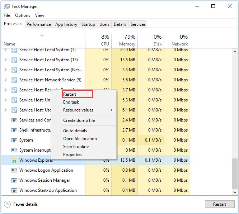The height and width of the screenshot is (214, 239).
Task: Select Create dump file
Action: (84, 120)
